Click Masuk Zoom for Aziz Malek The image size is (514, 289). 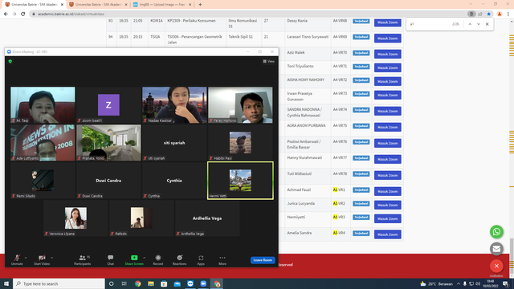(387, 54)
